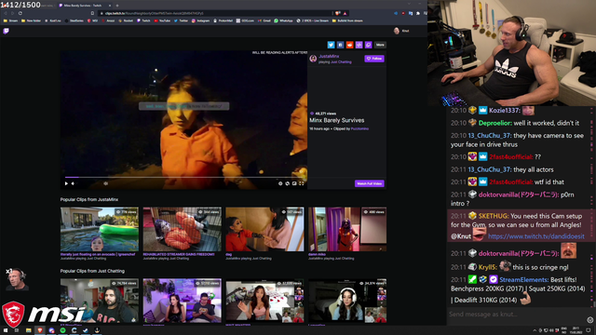The width and height of the screenshot is (596, 335).
Task: Open Twitter bookmark
Action: [x=181, y=20]
